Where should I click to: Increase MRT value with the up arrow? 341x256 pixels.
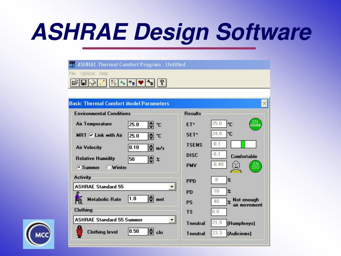click(x=151, y=134)
